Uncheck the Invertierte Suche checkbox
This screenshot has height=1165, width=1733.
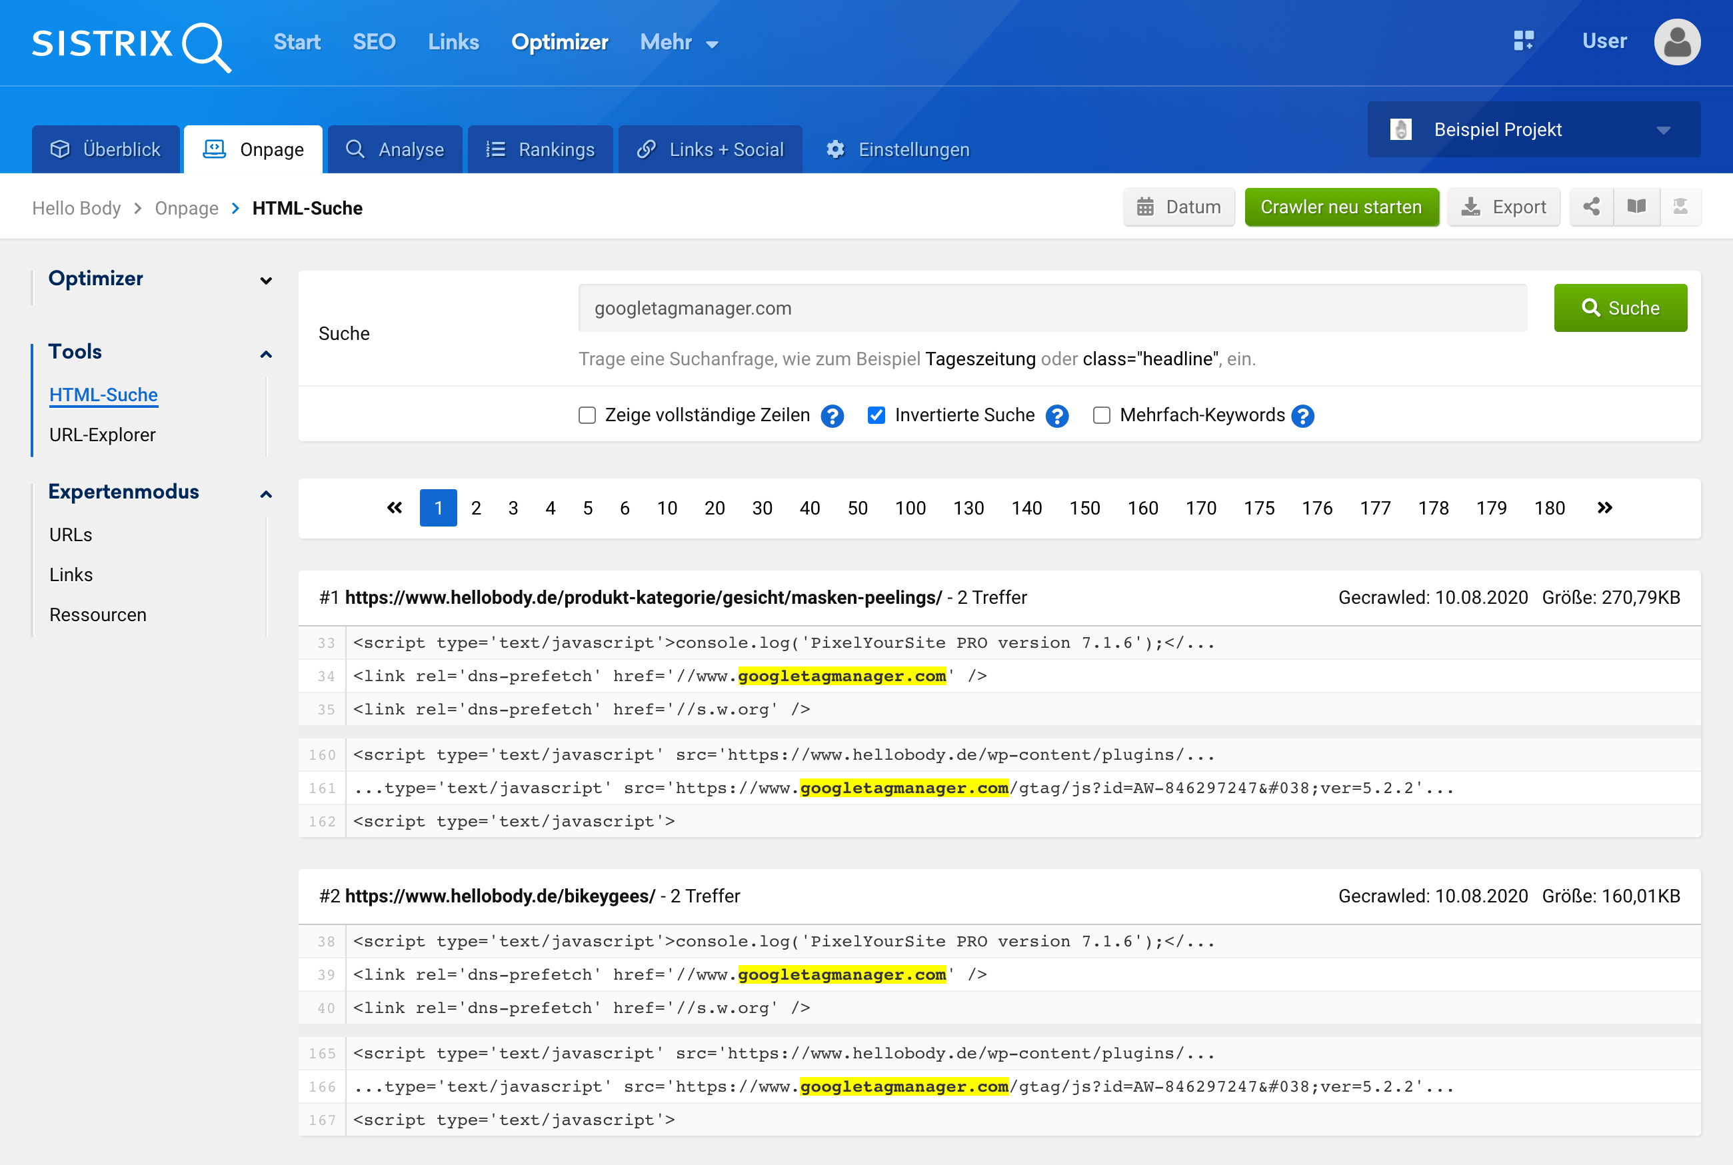876,415
